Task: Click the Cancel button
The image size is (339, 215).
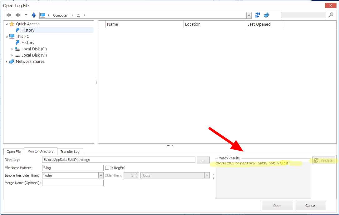Action: [x=310, y=206]
